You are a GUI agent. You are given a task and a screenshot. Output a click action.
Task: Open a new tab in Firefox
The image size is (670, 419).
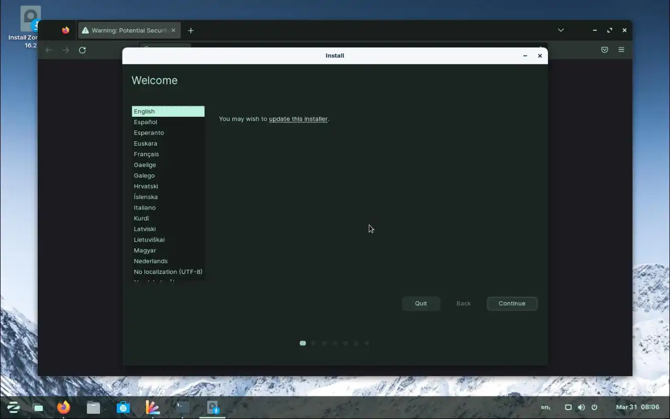pos(191,30)
